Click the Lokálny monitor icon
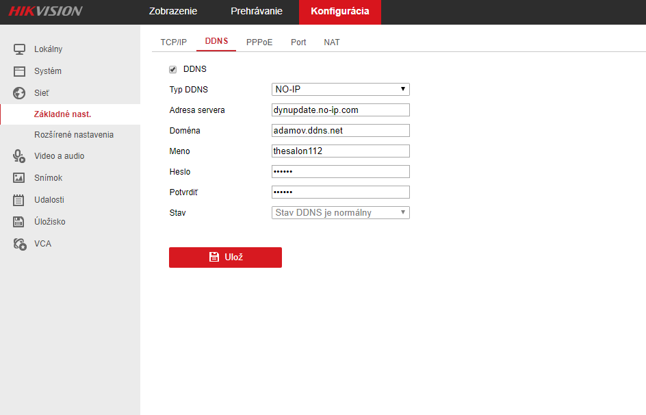Screen dimensions: 646x415 19,49
